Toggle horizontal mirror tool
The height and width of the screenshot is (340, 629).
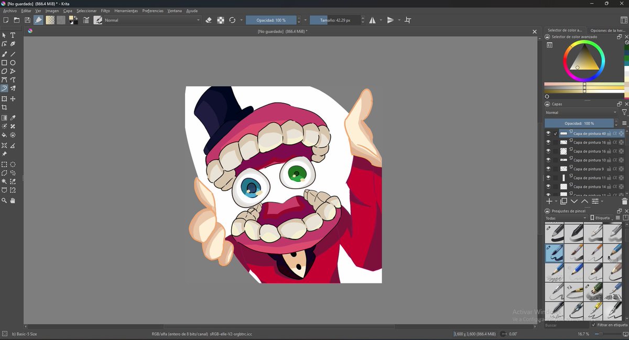pos(372,20)
